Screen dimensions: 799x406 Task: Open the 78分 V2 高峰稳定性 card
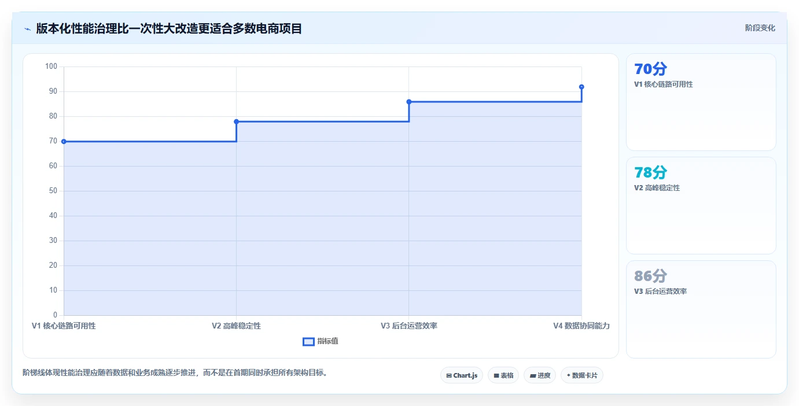701,206
